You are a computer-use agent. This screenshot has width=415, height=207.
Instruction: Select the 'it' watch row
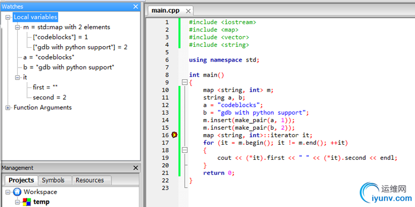[x=25, y=78]
